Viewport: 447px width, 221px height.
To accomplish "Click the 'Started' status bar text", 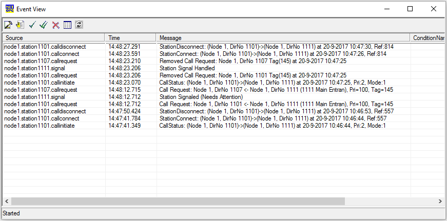I will pyautogui.click(x=11, y=213).
